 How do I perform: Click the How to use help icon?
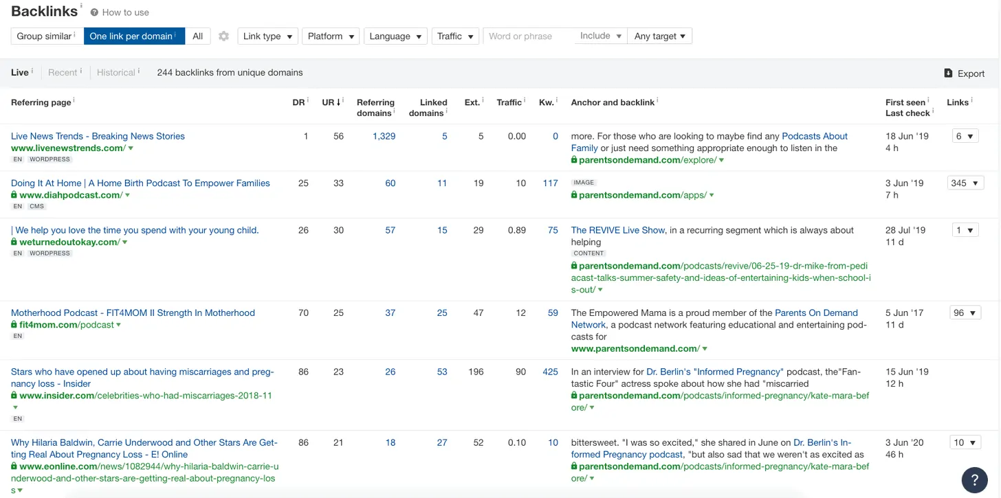[94, 12]
